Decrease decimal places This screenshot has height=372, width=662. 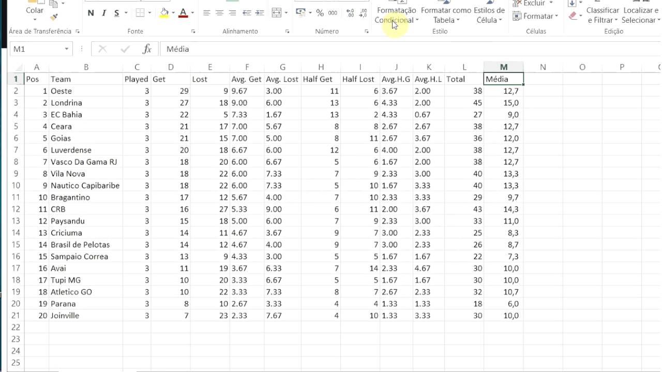point(364,13)
